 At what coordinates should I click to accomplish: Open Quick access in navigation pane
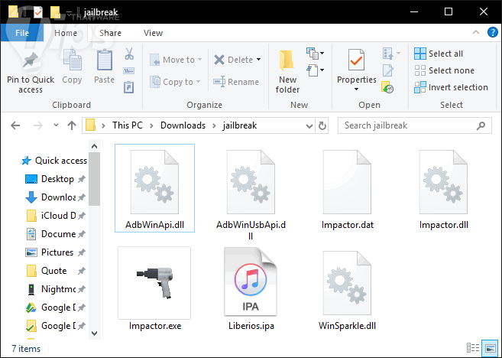(x=53, y=160)
